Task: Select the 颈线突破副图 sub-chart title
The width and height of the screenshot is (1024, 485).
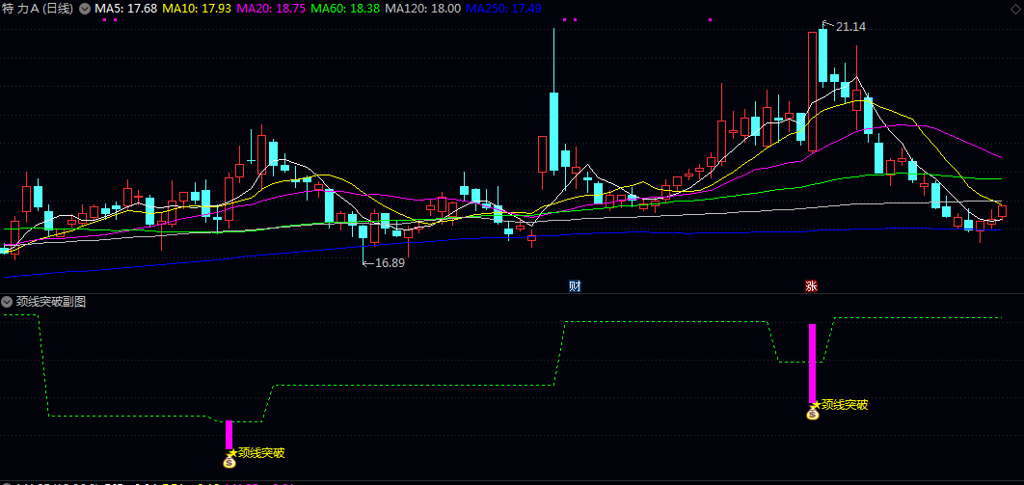Action: (51, 302)
